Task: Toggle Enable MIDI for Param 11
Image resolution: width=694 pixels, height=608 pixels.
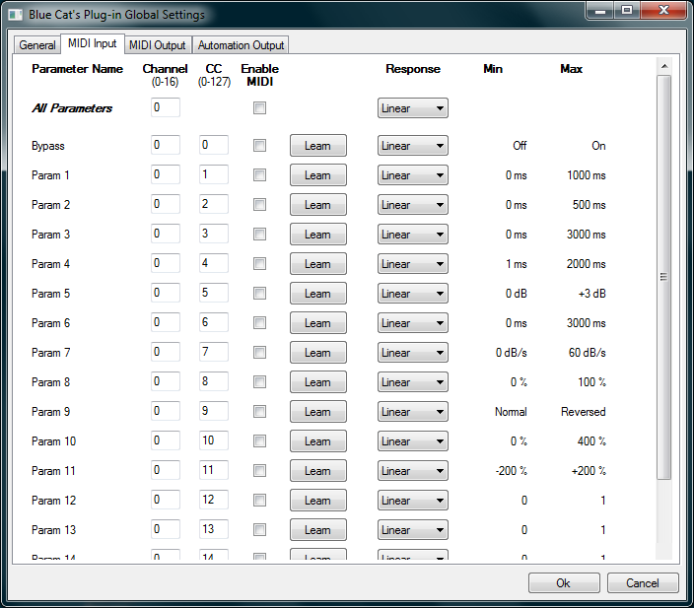Action: coord(260,471)
